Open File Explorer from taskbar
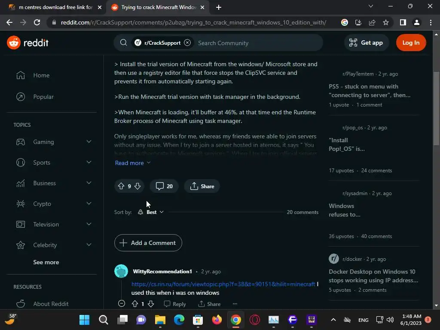 160,320
